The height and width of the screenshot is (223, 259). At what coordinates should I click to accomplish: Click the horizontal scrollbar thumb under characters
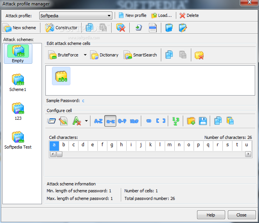pos(60,154)
